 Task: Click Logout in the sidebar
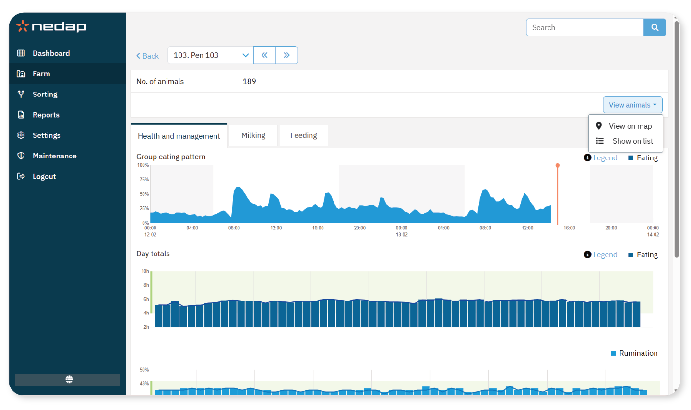tap(67, 176)
